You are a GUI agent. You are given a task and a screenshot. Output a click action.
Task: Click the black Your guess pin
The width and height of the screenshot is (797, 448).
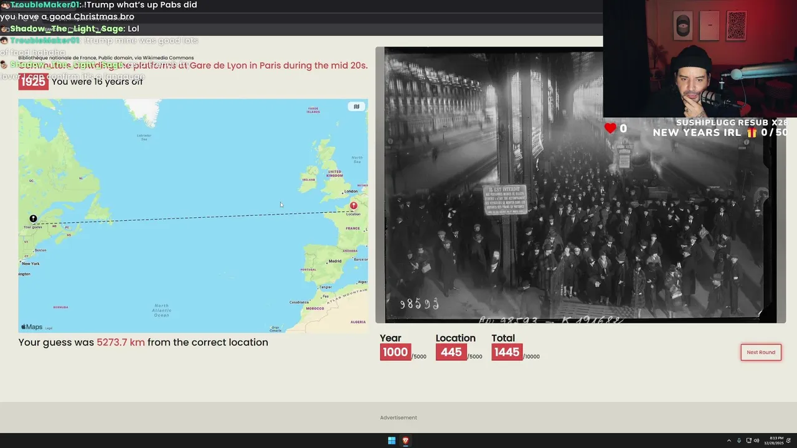pyautogui.click(x=33, y=218)
